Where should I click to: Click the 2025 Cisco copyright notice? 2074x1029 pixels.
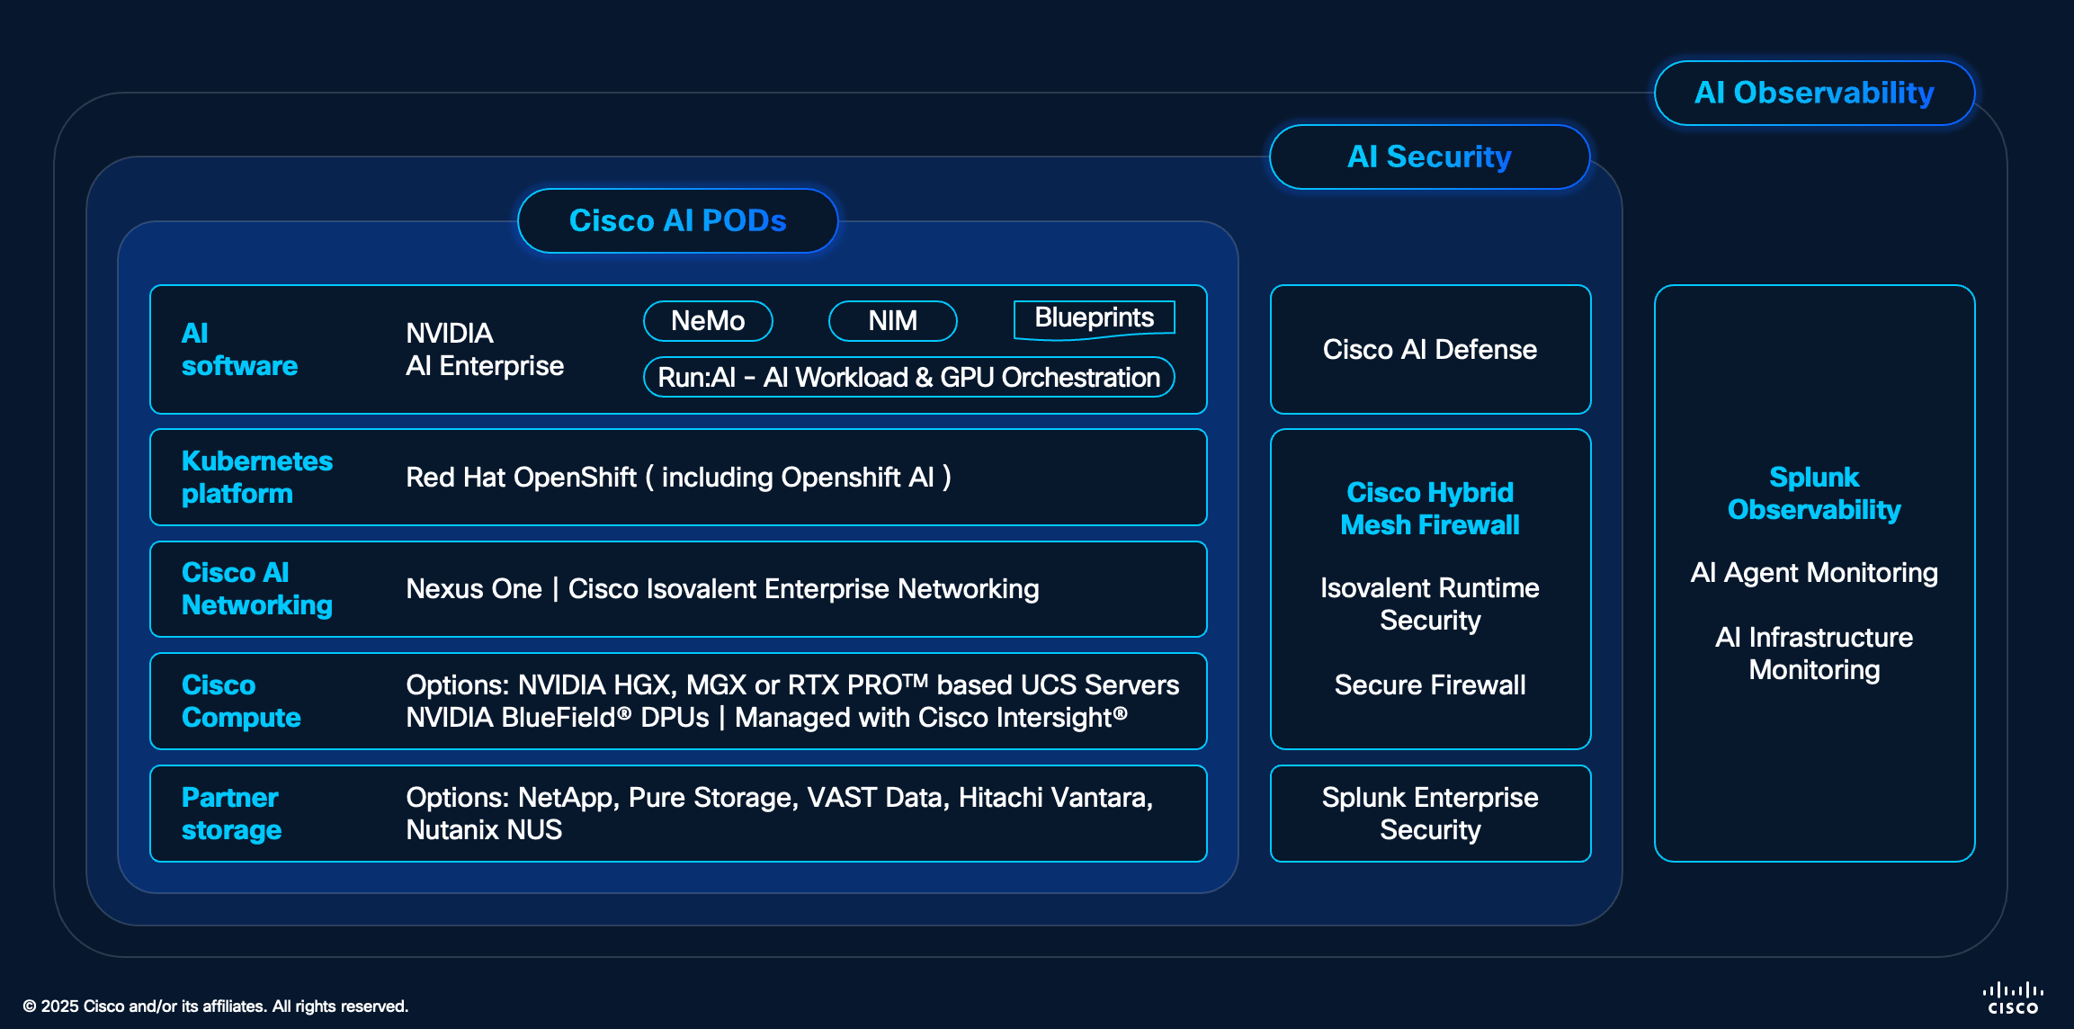tap(215, 1006)
